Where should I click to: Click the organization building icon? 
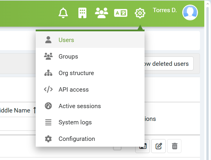coord(82,13)
